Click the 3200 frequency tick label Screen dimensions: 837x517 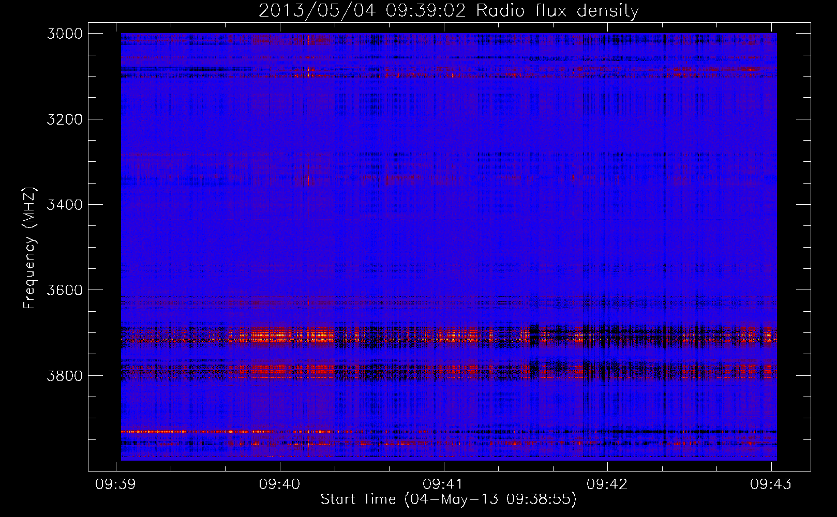click(65, 119)
